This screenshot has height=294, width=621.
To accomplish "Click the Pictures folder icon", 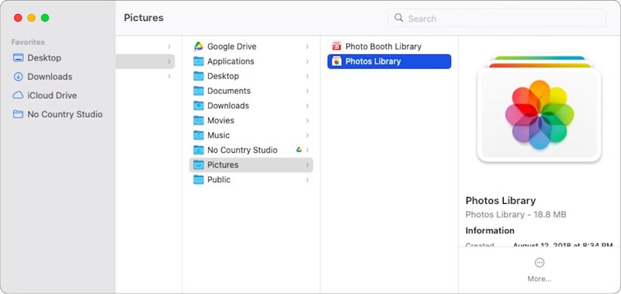I will tap(199, 165).
